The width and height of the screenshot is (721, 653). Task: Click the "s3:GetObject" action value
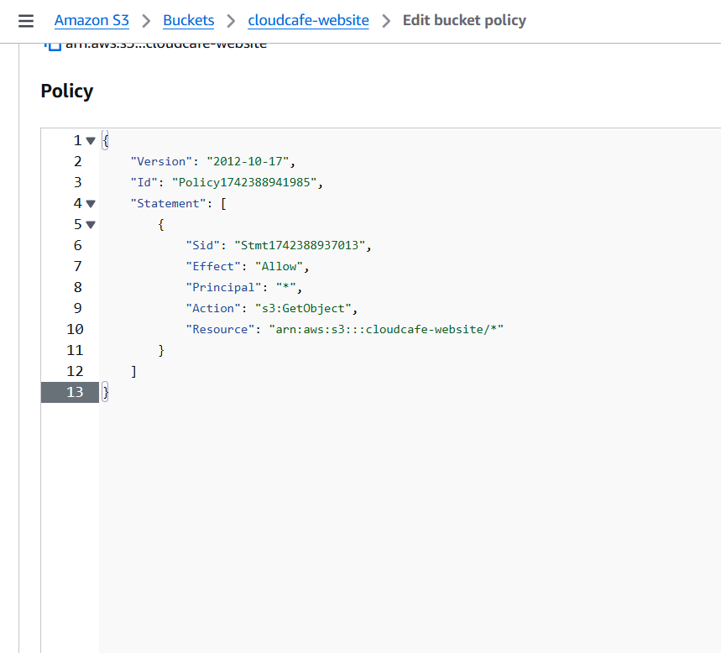pyautogui.click(x=303, y=309)
